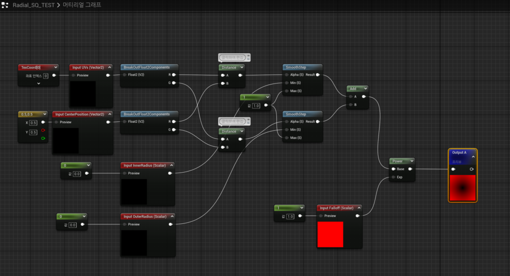Open the Radial_SQ_TEST breadcrumb
The height and width of the screenshot is (276, 510).
(x=33, y=5)
